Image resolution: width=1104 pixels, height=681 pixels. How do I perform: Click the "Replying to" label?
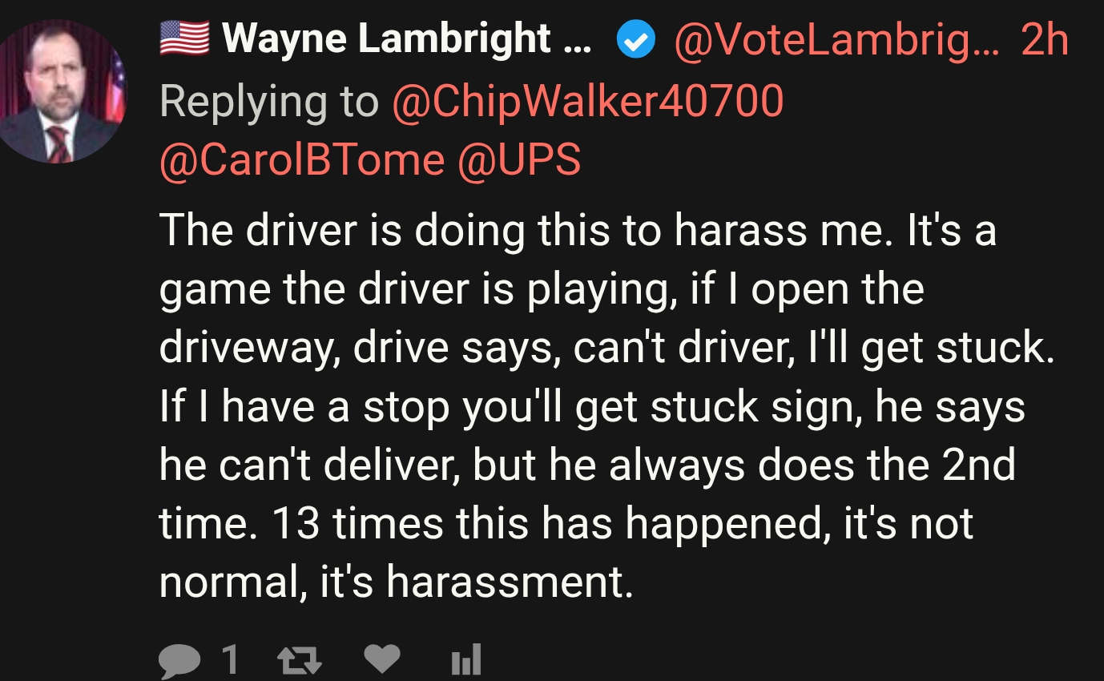click(x=268, y=101)
